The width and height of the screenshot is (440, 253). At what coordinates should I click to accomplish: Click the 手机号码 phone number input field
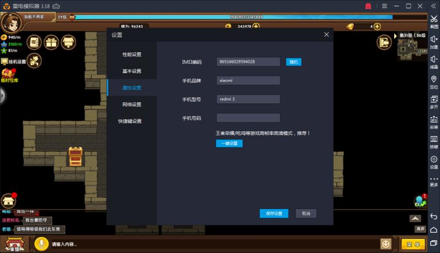[x=248, y=118]
